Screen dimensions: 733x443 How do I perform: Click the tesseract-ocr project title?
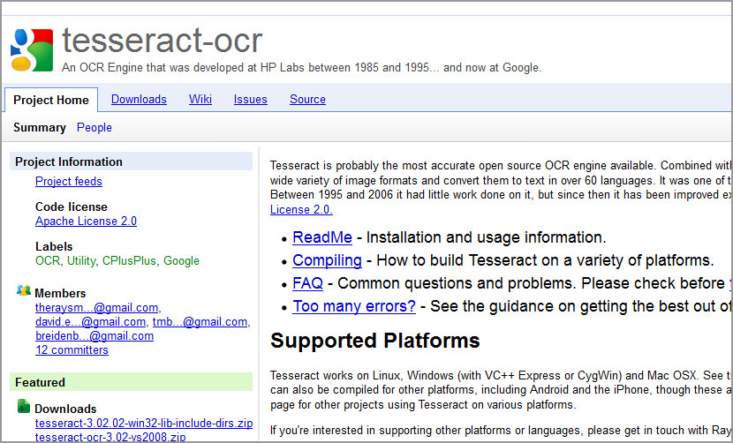tap(162, 41)
